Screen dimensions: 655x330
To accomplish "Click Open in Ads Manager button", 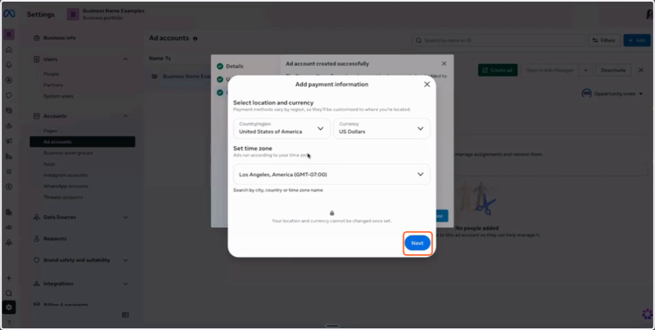I will pos(549,70).
